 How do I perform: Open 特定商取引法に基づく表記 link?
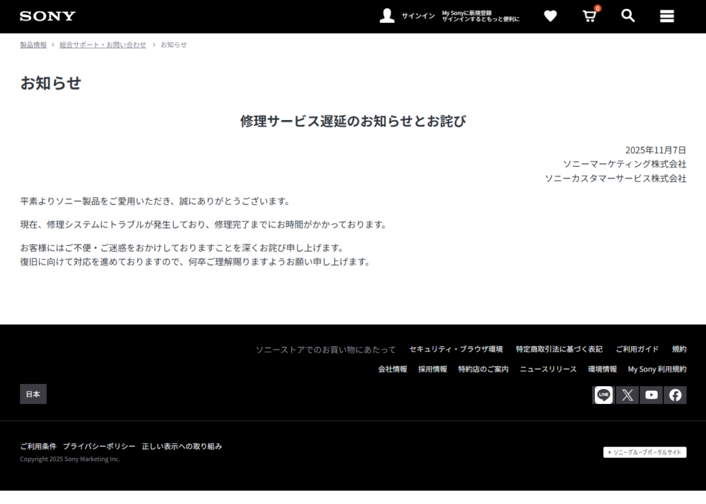[559, 349]
